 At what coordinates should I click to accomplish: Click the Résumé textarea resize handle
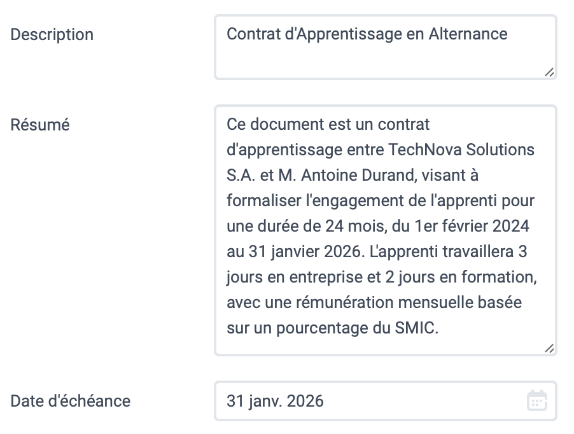pyautogui.click(x=549, y=348)
